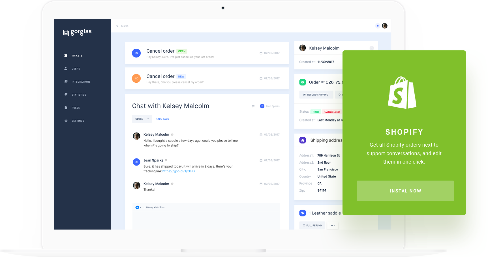Screen dimensions: 488x257
Task: Click the Gorgias logo in the sidebar
Action: (77, 32)
